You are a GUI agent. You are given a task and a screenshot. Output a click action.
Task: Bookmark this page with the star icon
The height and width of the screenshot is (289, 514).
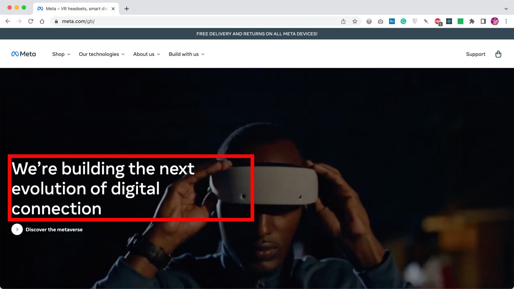click(355, 21)
